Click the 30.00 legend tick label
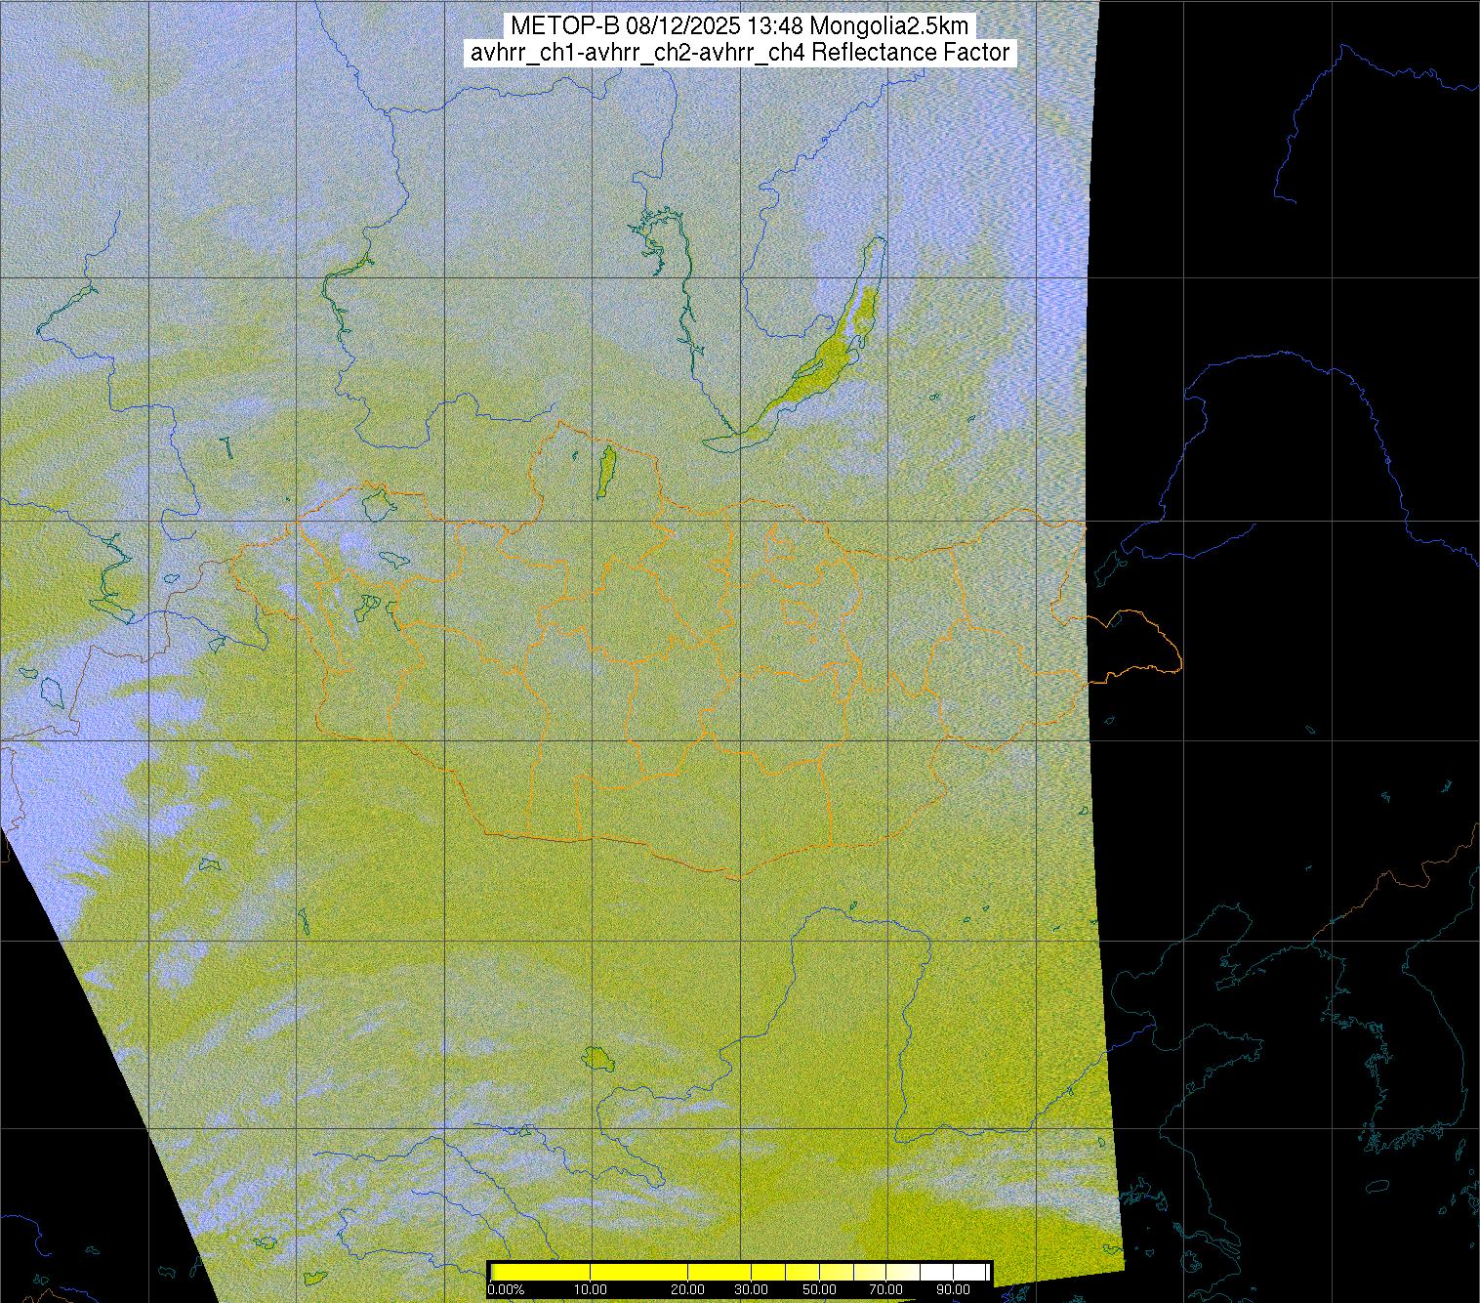 click(x=750, y=1291)
